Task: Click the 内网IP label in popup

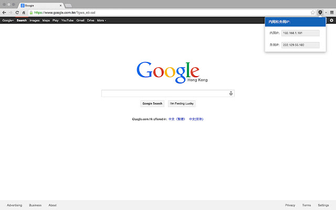Action: point(275,33)
